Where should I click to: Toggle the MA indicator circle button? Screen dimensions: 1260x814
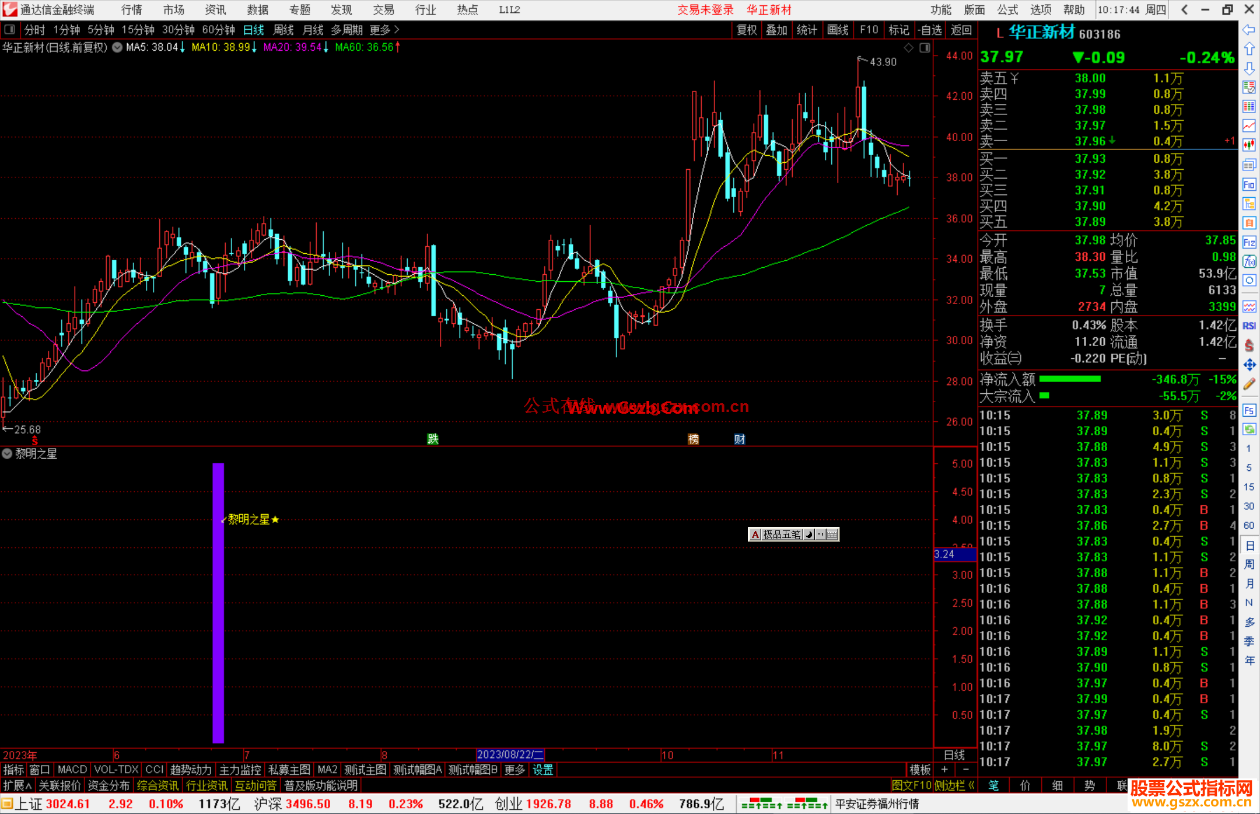[x=117, y=47]
